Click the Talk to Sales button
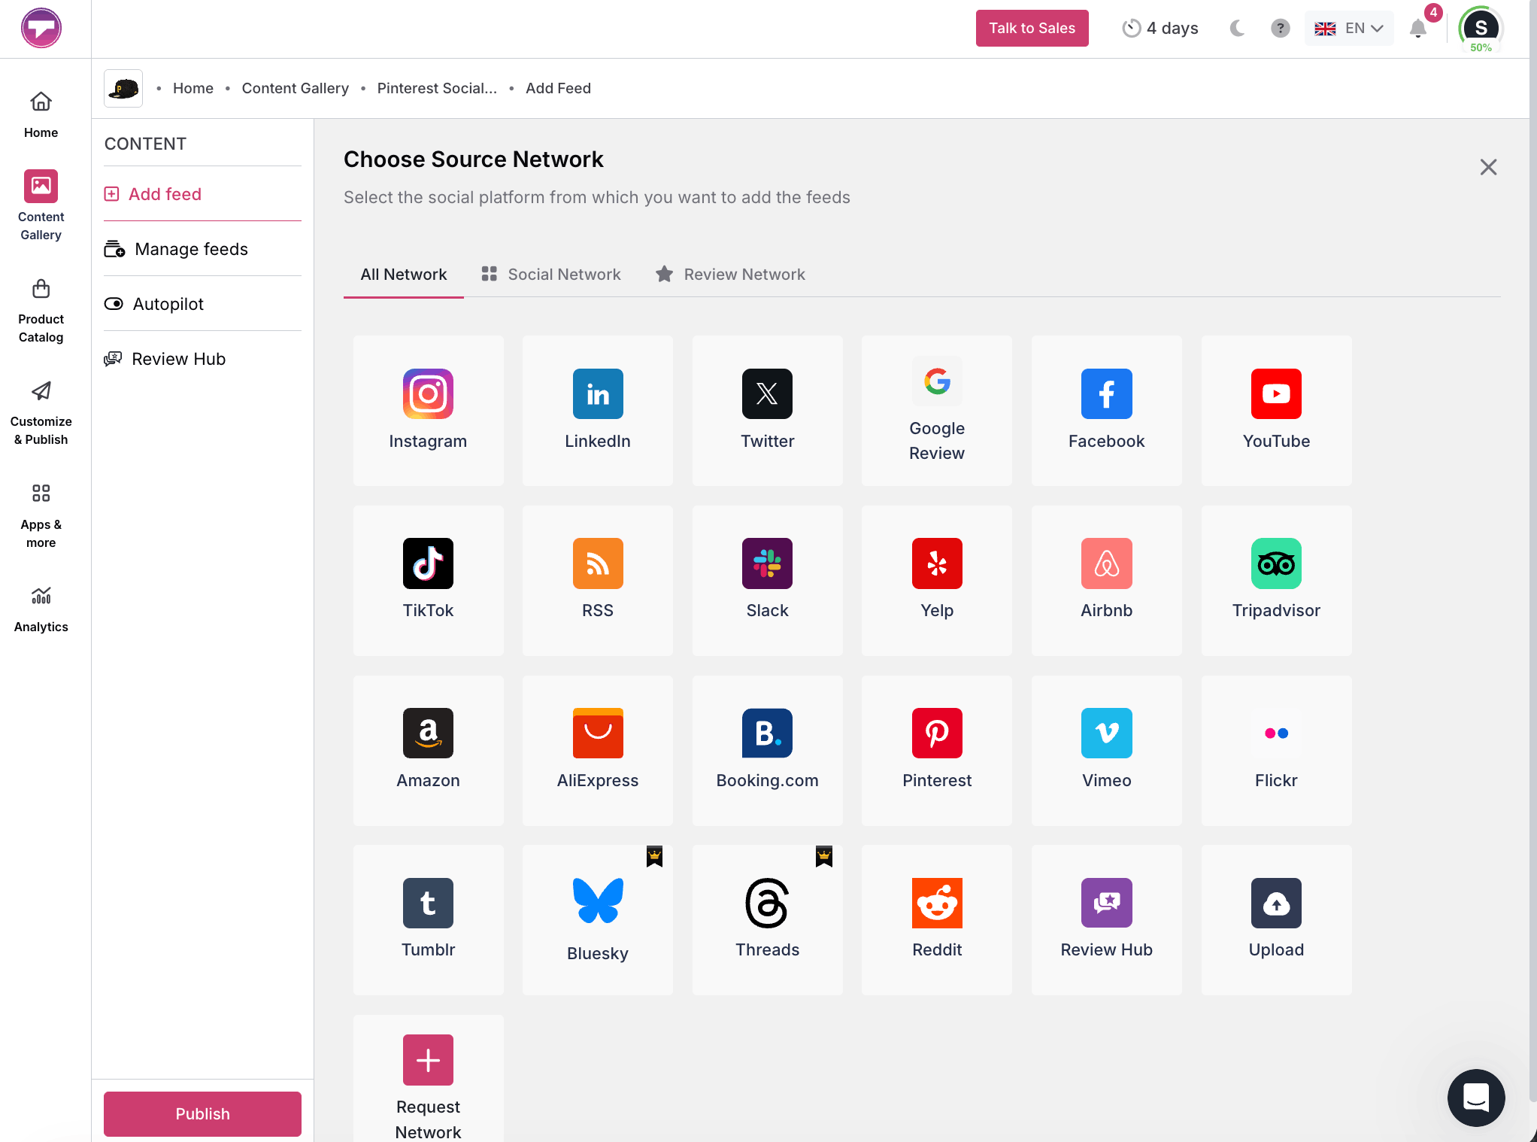The image size is (1537, 1142). click(1032, 29)
